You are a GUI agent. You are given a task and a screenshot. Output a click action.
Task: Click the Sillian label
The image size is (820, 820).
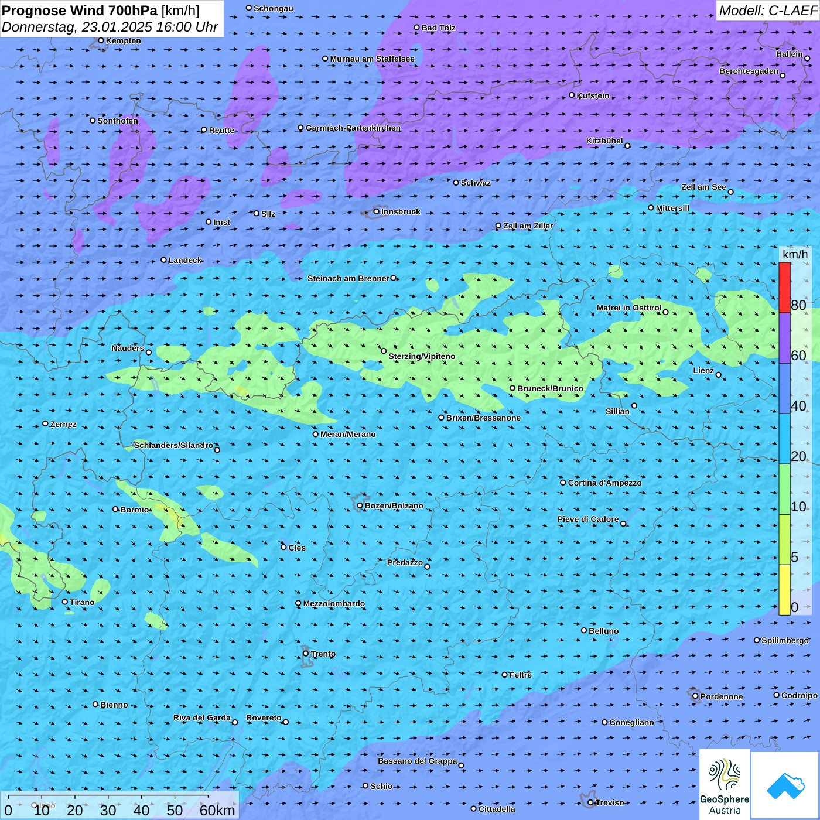[617, 411]
